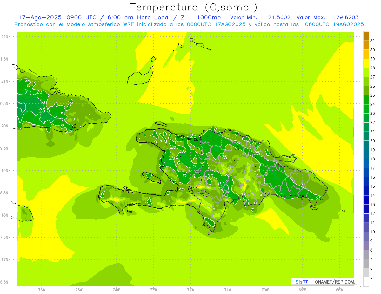Click the '20N' latitude label

click(5, 126)
